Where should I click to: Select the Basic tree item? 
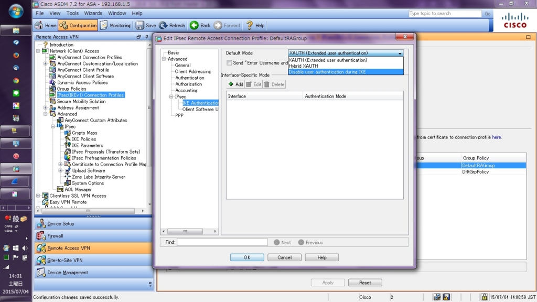click(x=173, y=53)
